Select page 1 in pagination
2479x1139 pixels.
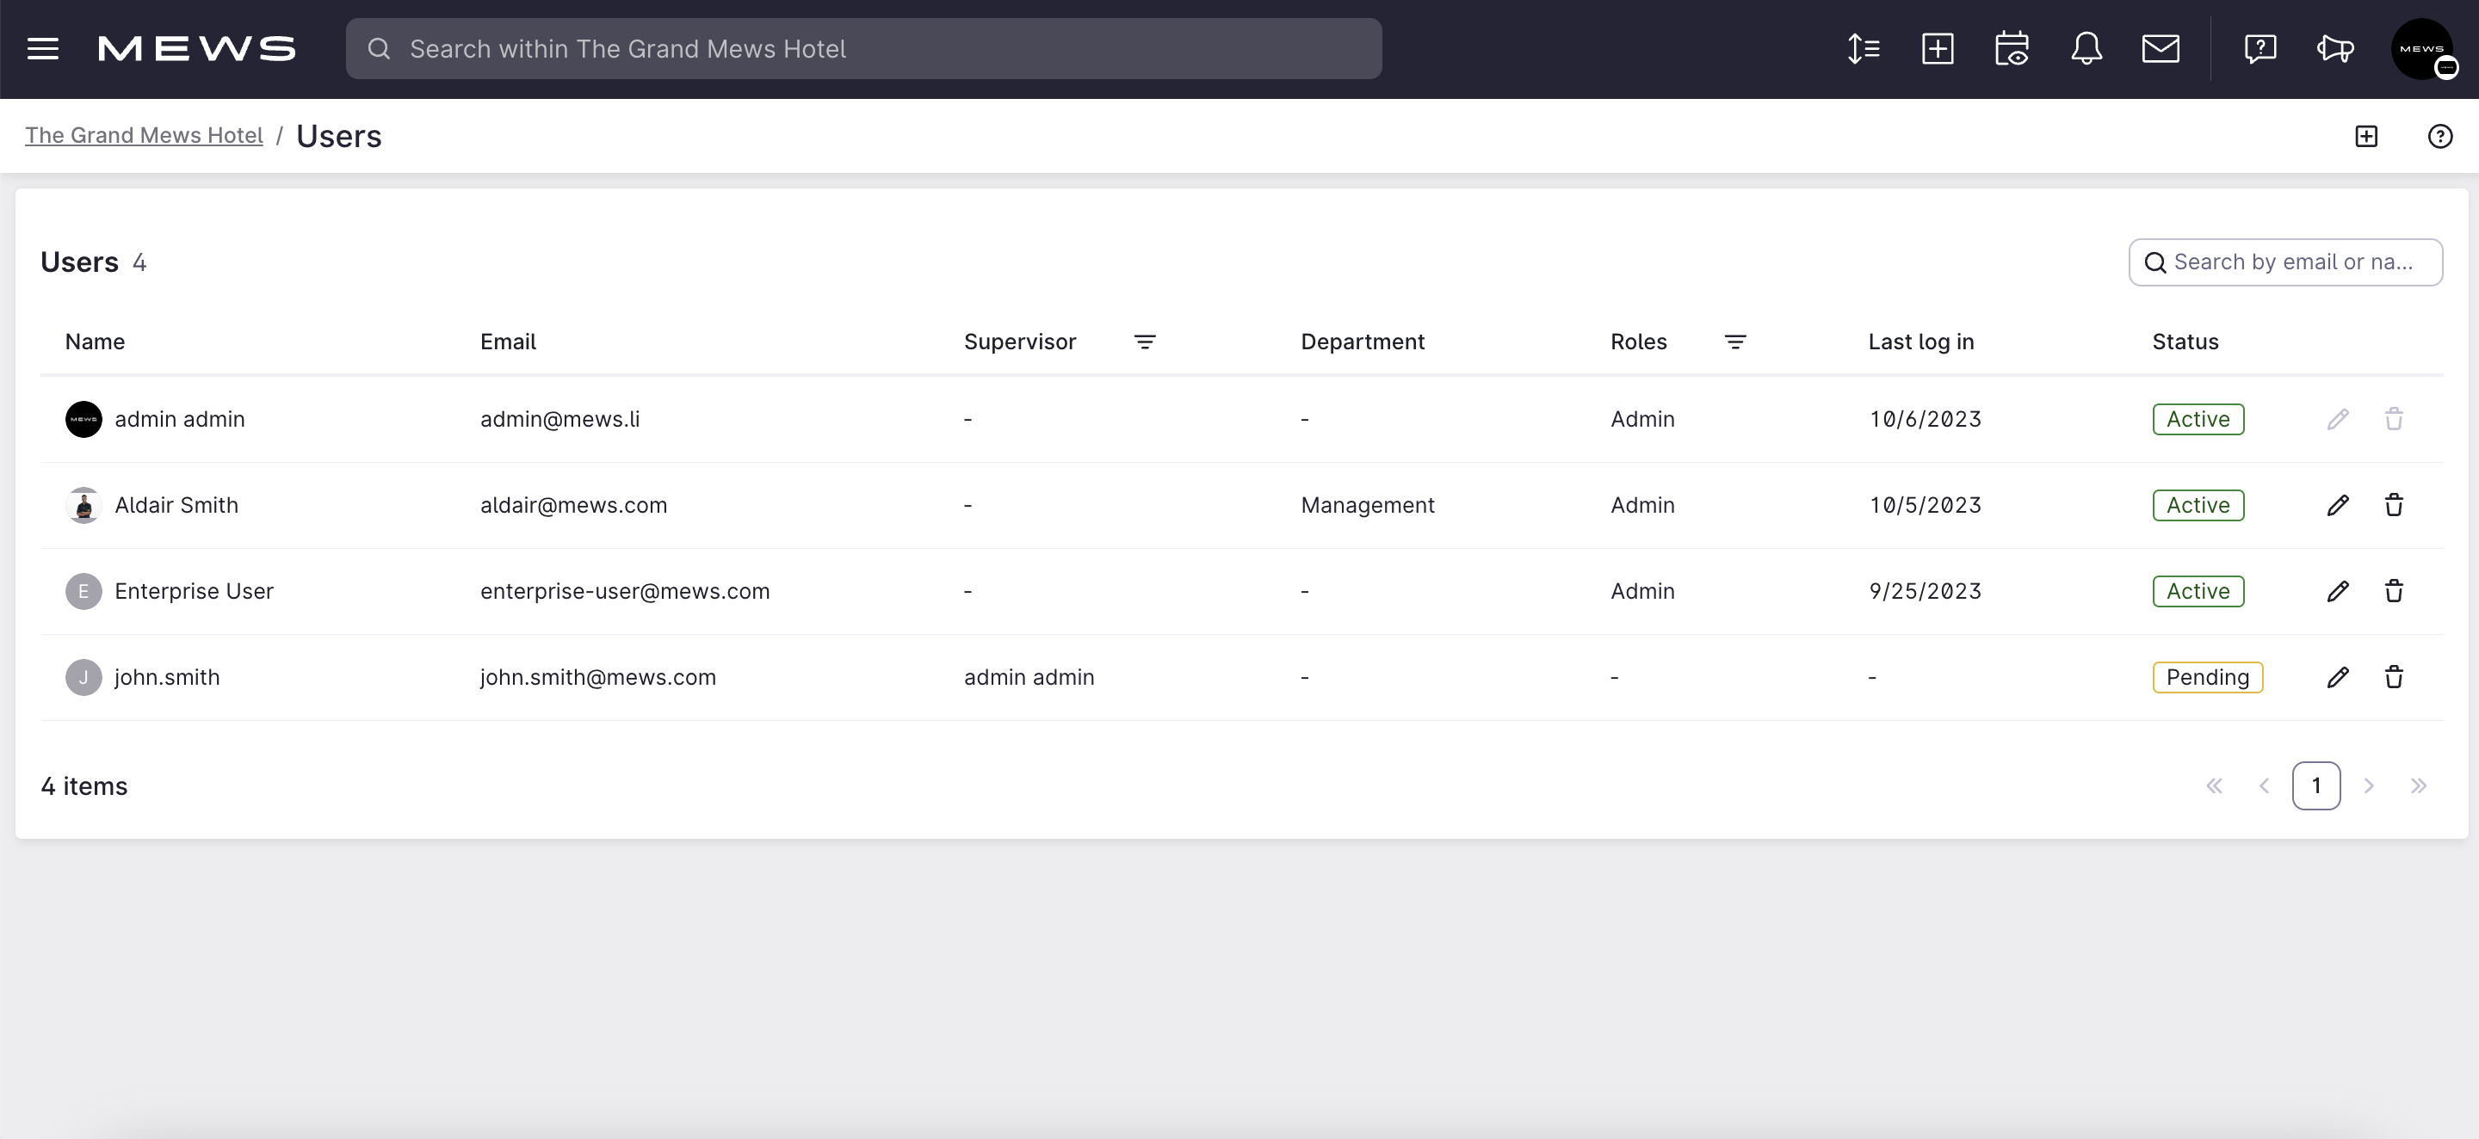(x=2315, y=786)
